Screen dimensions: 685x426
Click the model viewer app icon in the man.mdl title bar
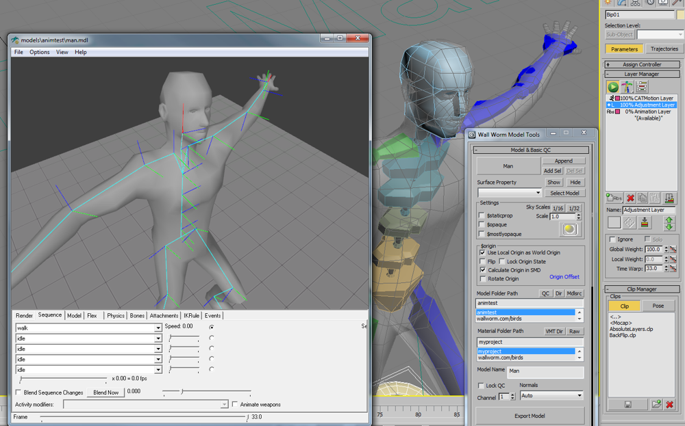(x=15, y=40)
